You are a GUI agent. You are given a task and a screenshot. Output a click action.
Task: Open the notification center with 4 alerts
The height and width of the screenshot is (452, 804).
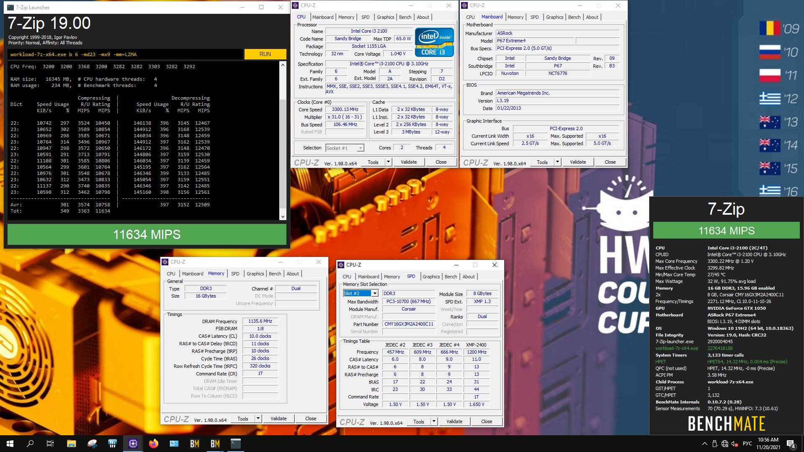791,444
